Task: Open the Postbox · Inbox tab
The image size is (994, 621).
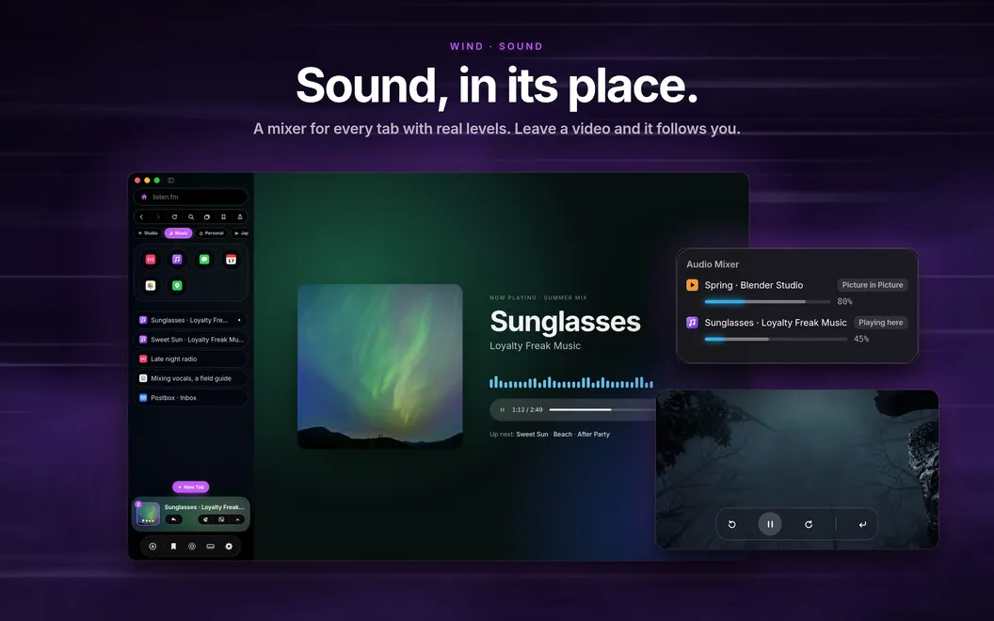Action: 191,398
